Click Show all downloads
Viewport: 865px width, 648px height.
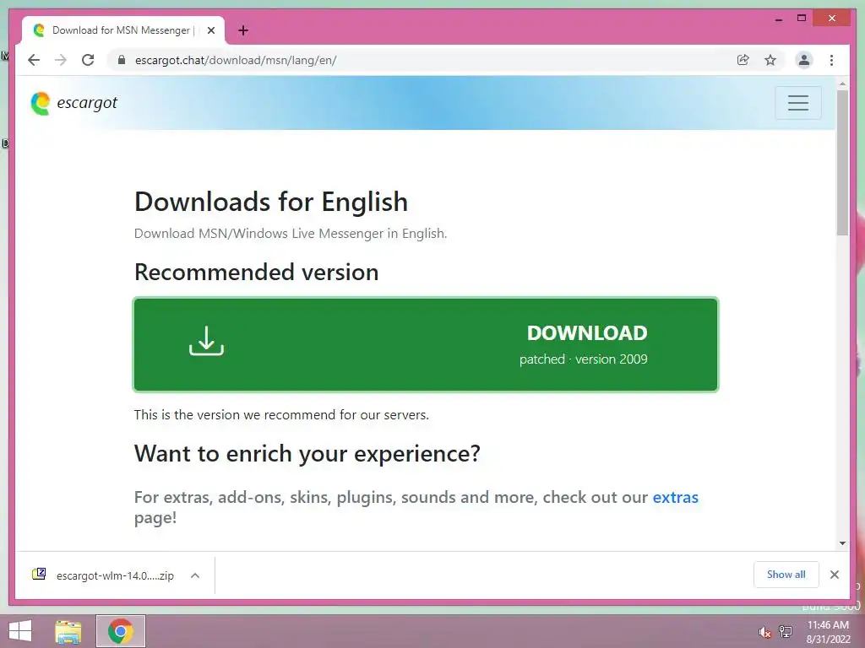point(786,575)
